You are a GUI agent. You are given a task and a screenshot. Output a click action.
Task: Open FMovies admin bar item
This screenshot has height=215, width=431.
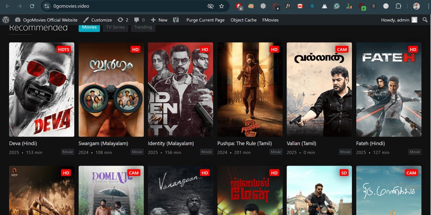pyautogui.click(x=270, y=20)
